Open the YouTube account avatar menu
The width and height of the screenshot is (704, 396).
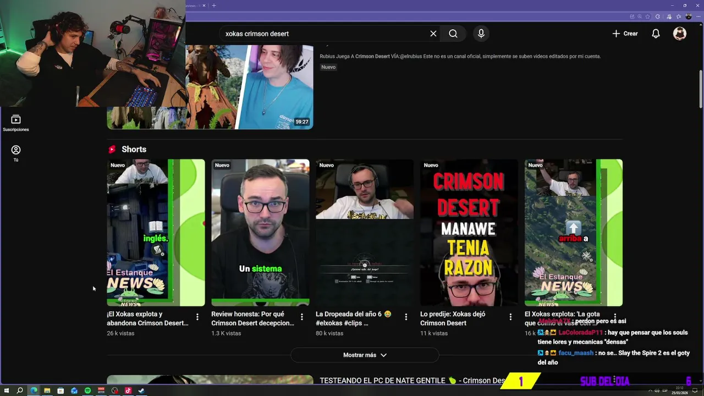(x=680, y=34)
